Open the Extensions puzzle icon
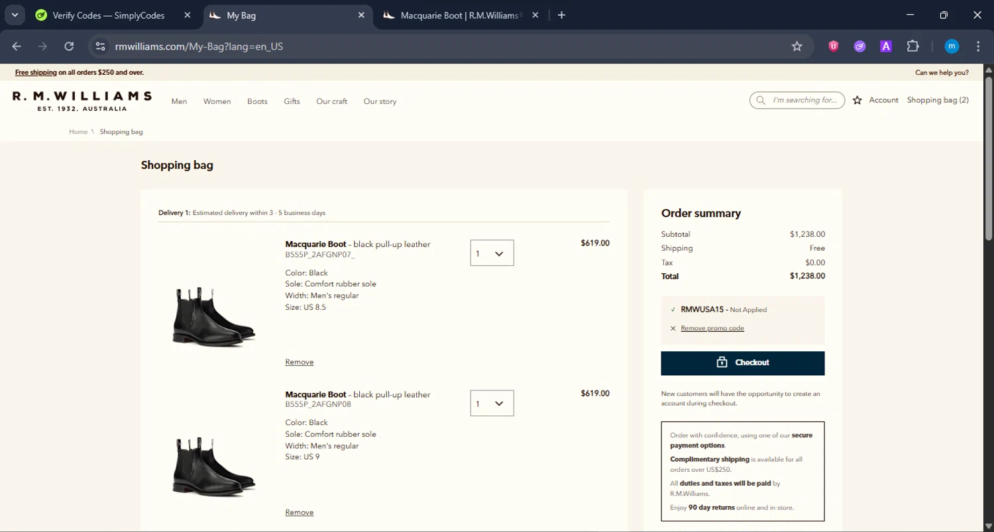Screen dimensions: 994x532 pyautogui.click(x=912, y=46)
